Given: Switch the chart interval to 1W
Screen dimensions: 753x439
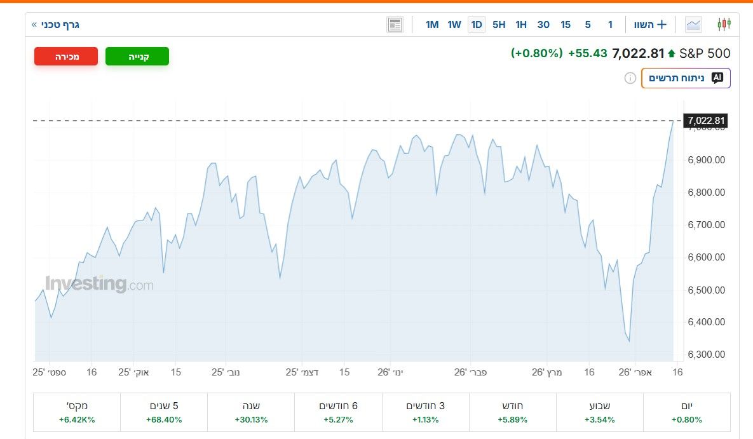Looking at the screenshot, I should point(454,25).
